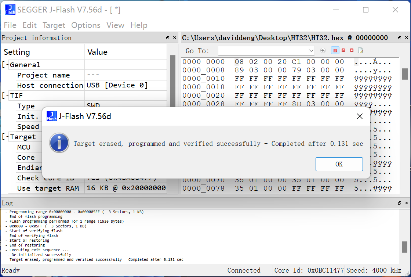Select 1-byte display width icon
Image resolution: width=411 pixels, height=277 pixels.
click(x=335, y=50)
